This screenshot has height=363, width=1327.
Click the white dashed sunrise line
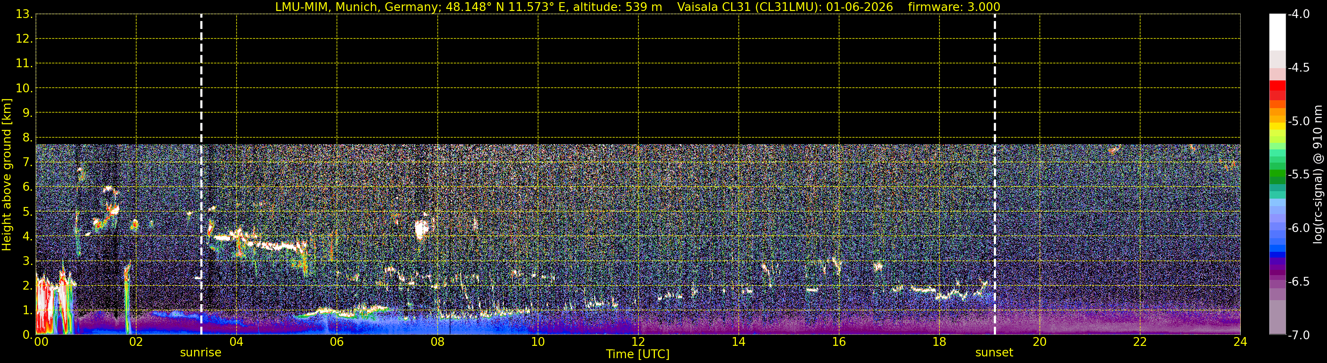[201, 174]
